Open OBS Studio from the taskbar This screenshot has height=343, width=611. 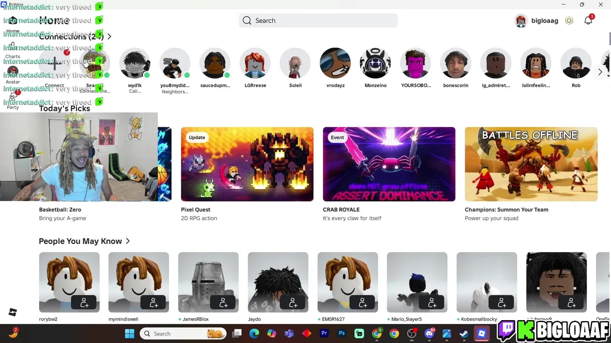point(411,333)
